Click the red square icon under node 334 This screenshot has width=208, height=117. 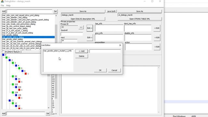pos(19,90)
